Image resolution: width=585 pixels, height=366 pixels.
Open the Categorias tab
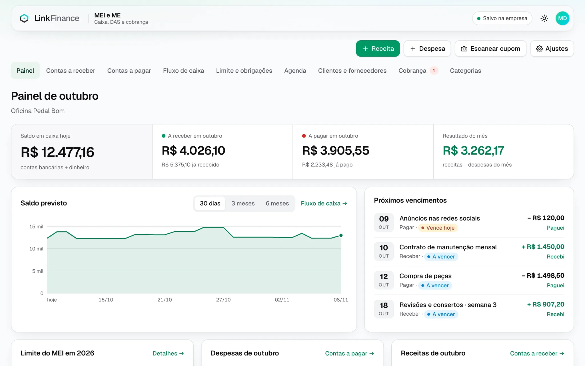pos(465,71)
